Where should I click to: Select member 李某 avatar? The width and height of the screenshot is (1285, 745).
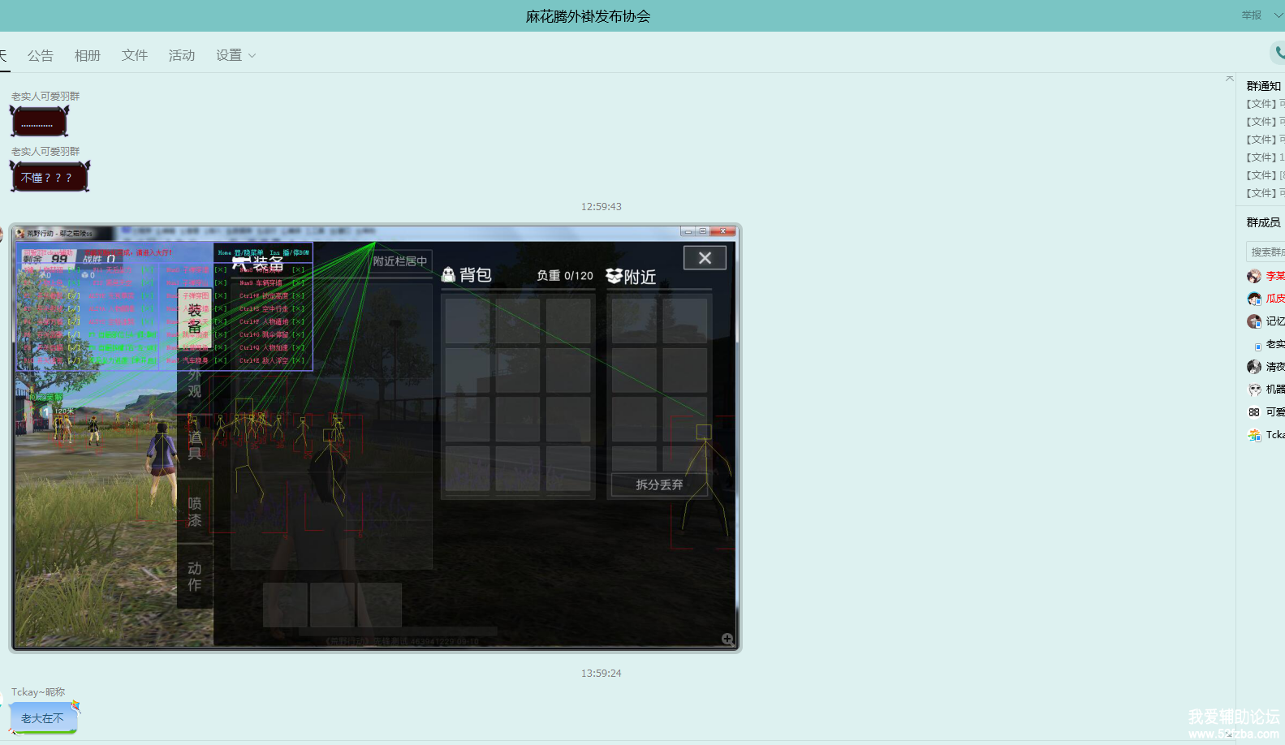1254,276
